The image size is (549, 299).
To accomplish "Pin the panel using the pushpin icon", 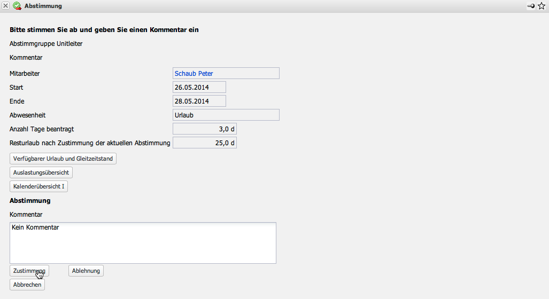I will tap(531, 6).
